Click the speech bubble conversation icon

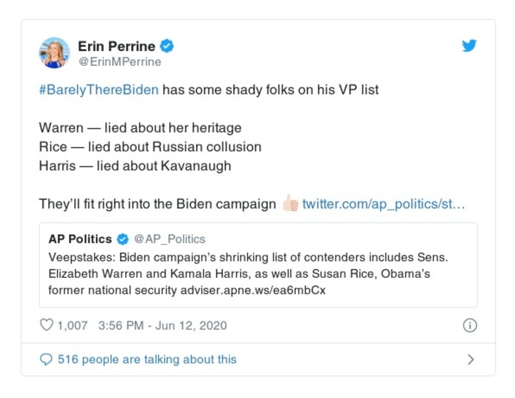(46, 359)
